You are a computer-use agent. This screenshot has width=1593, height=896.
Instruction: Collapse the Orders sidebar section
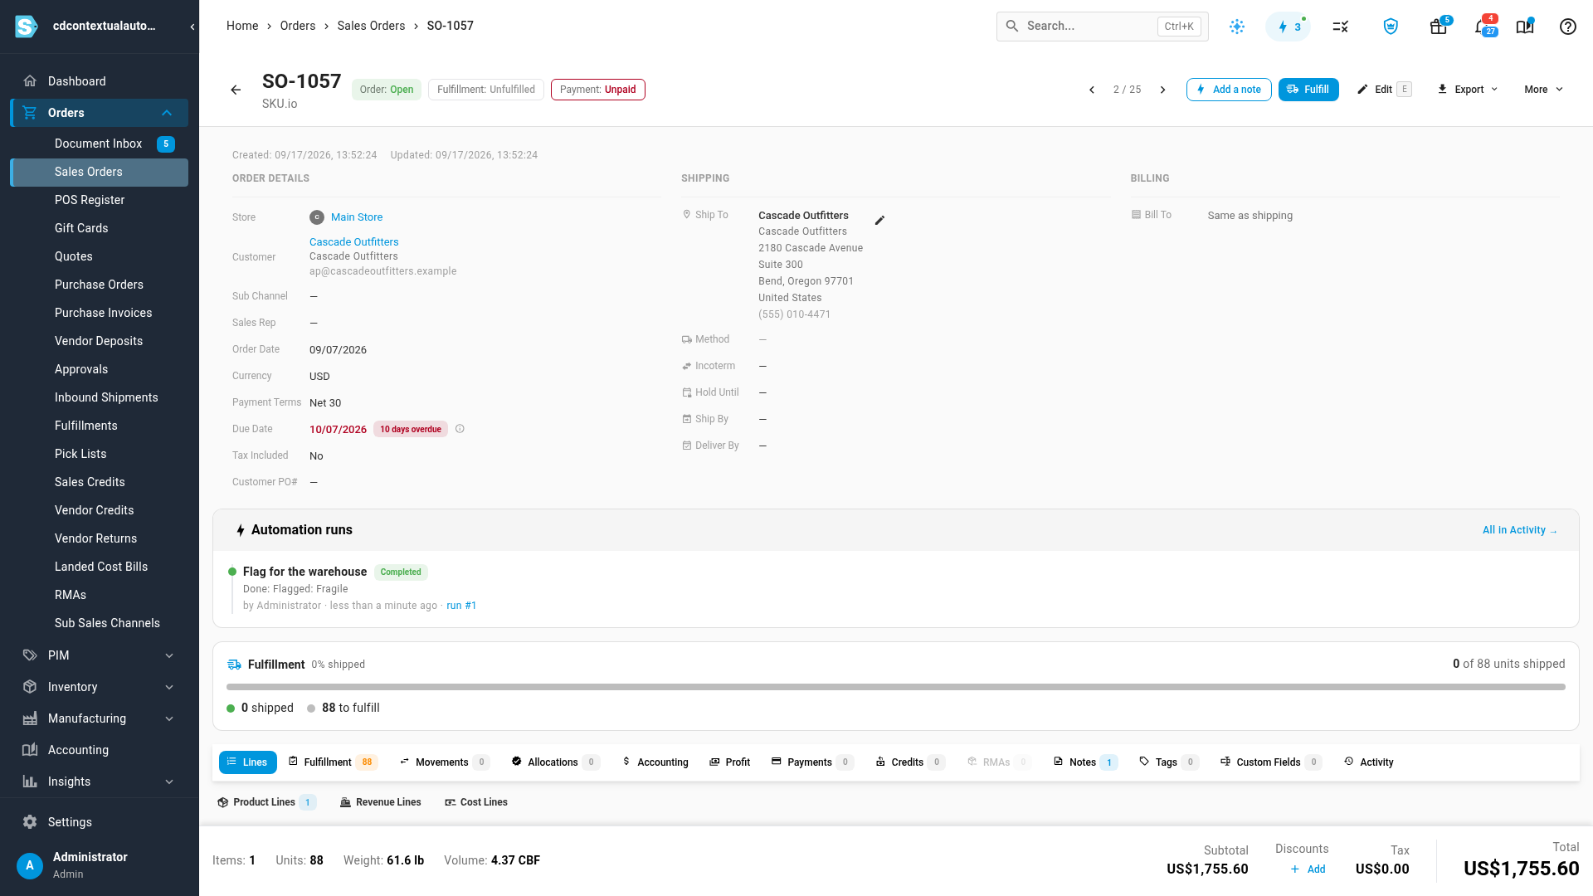167,113
